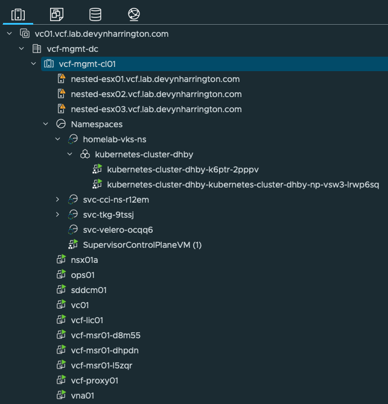Select host nested-esx03.vcf.lab.devynharrington.com
The image size is (388, 404).
(x=156, y=109)
